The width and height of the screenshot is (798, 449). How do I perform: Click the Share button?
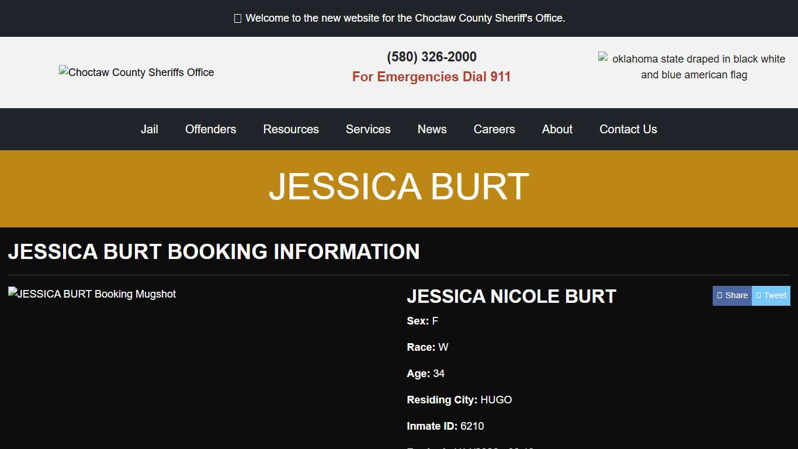(x=731, y=295)
